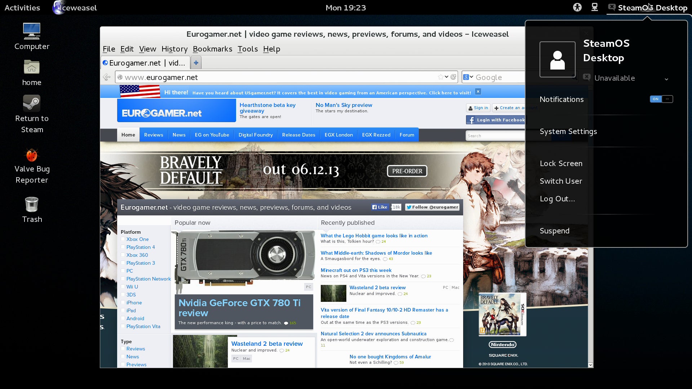Check the PC platform checkbox
Viewport: 692px width, 389px height.
123,271
